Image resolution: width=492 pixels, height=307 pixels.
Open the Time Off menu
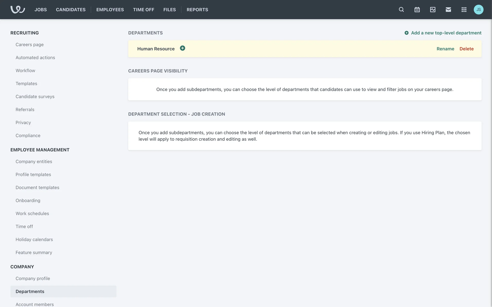pos(143,9)
